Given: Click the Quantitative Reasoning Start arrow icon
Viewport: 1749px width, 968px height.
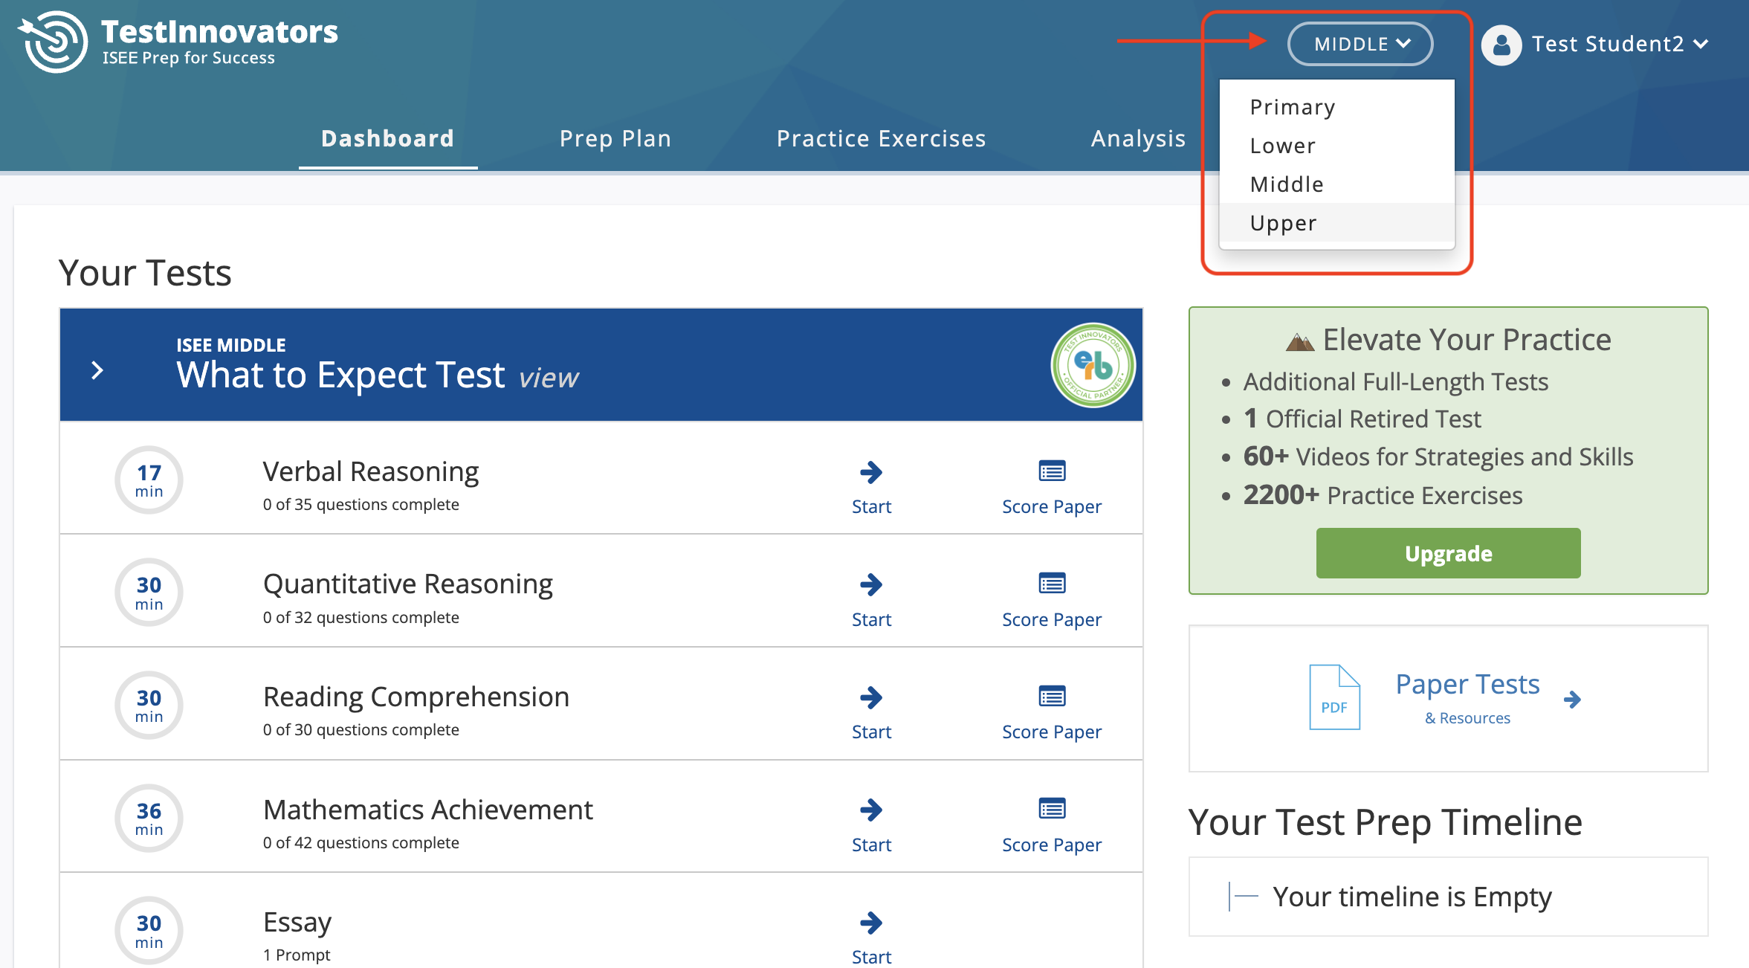Looking at the screenshot, I should (871, 584).
